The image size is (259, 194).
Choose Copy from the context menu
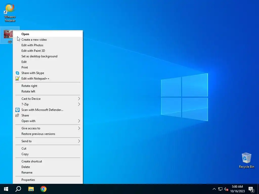48,154
